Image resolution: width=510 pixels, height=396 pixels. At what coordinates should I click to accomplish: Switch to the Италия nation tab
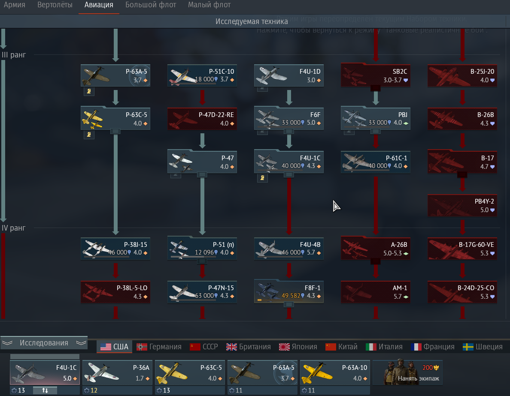point(384,347)
